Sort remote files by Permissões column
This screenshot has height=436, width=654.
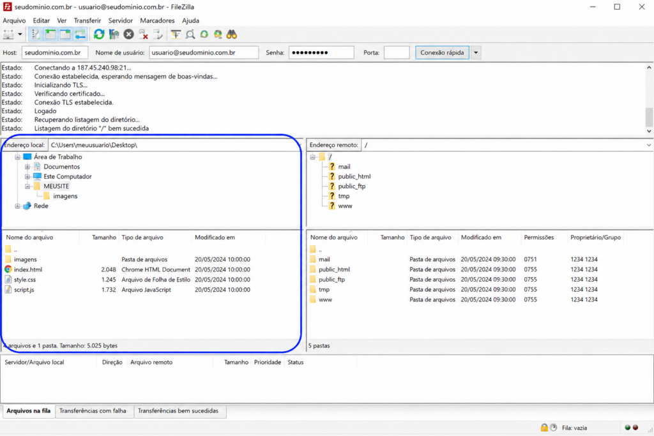pos(539,237)
